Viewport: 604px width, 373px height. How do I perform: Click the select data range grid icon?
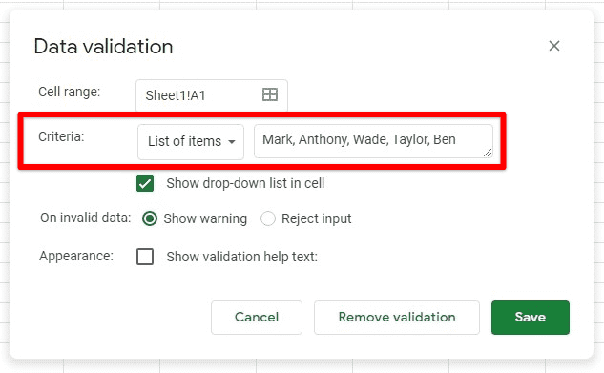[x=270, y=94]
